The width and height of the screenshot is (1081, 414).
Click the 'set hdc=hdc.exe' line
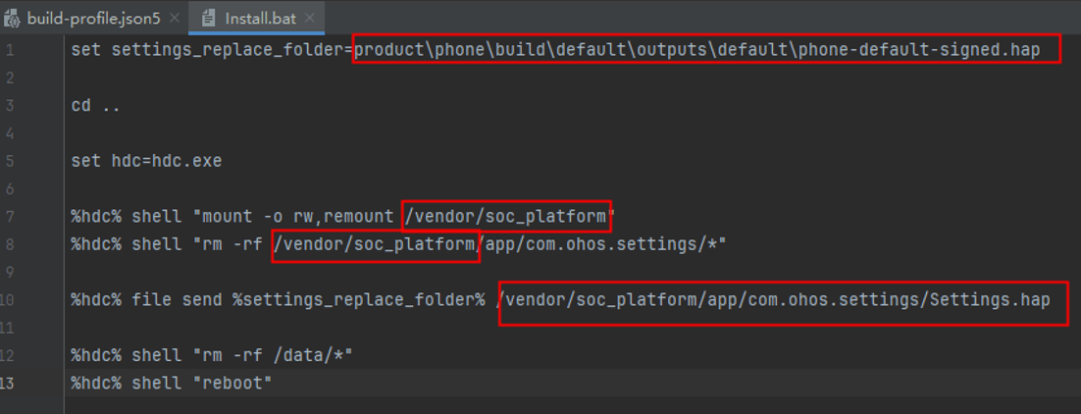pyautogui.click(x=147, y=162)
